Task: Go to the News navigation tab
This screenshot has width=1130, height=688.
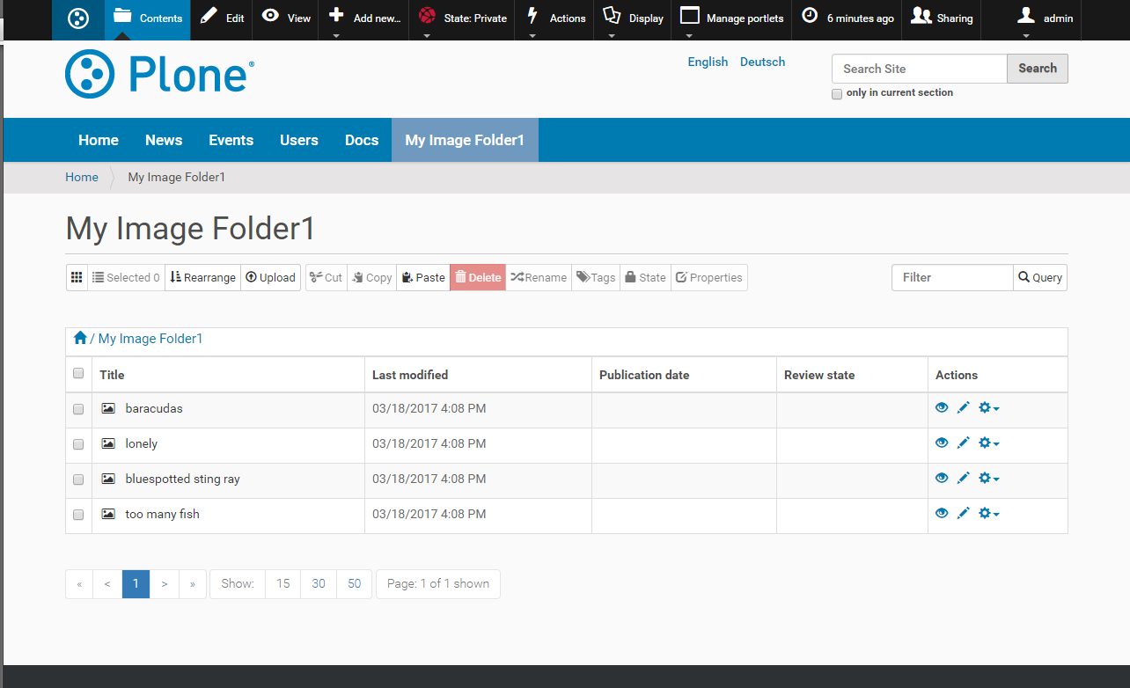Action: tap(164, 140)
